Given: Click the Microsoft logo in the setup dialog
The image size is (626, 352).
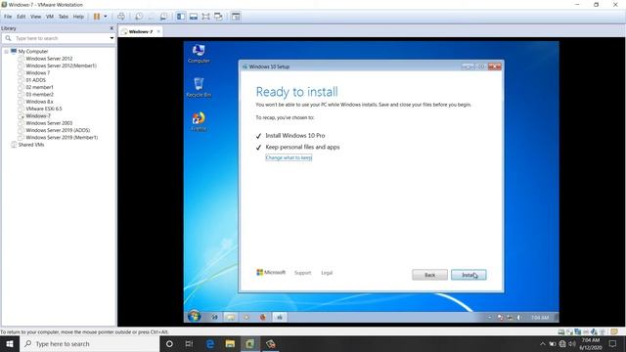Looking at the screenshot, I should [271, 272].
